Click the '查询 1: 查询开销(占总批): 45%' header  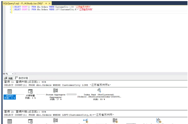25,82
